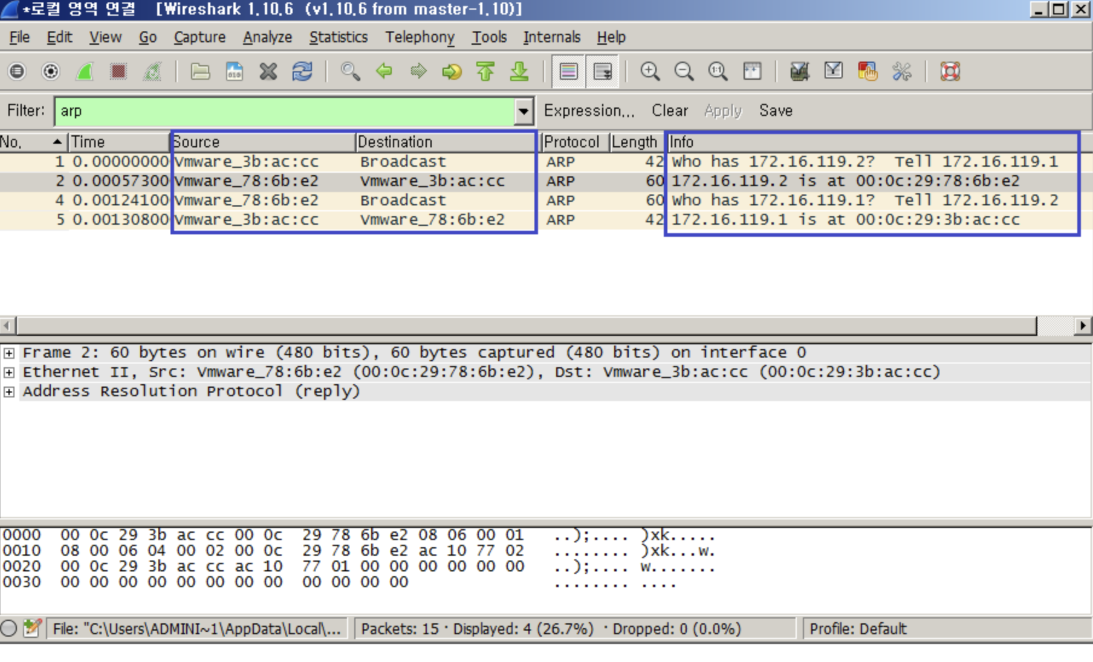
Task: Find a packet with magnifier icon
Action: point(350,71)
